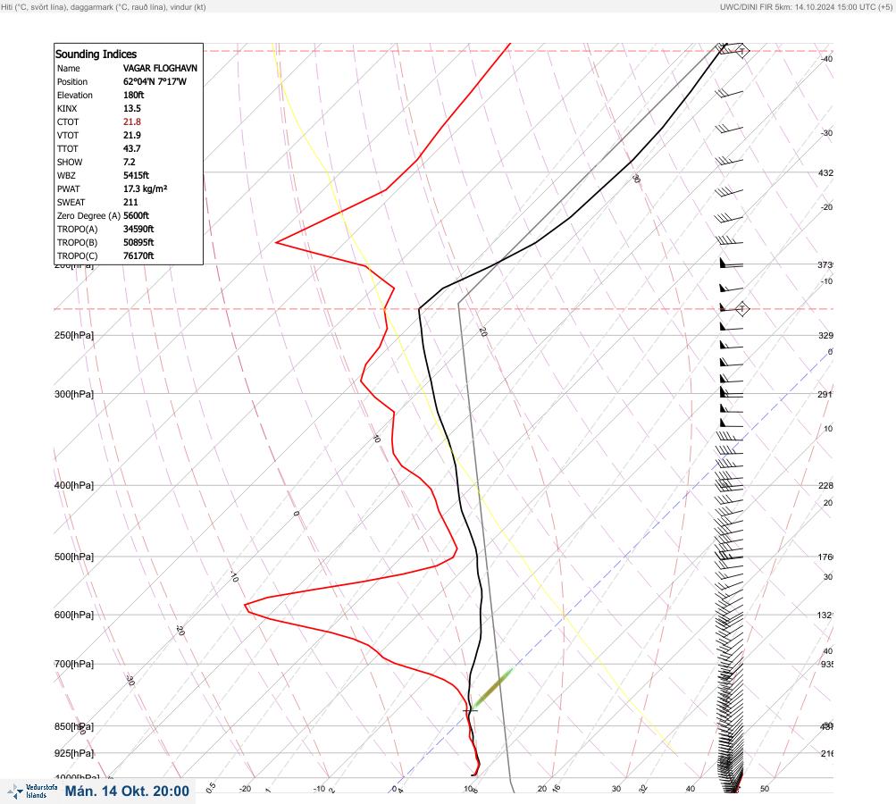This screenshot has width=896, height=804.
Task: Click the Vedurstofa Islands logo
Action: [x=32, y=791]
